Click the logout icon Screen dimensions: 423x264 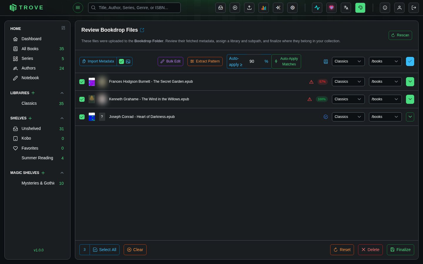click(x=414, y=8)
